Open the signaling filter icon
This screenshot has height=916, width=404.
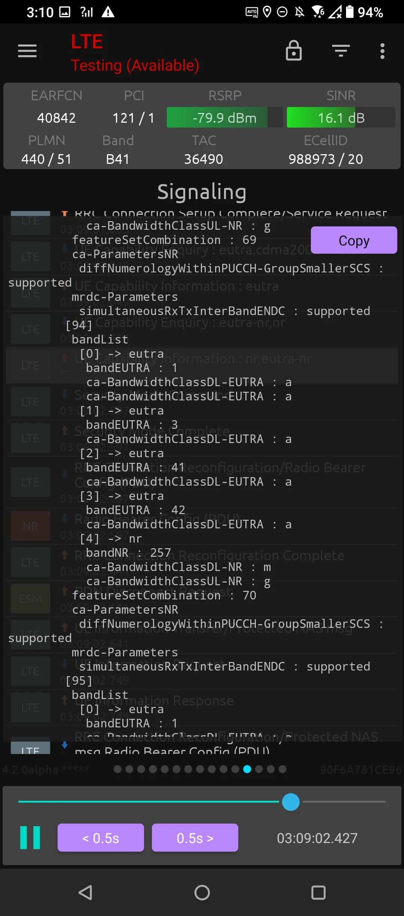point(340,51)
